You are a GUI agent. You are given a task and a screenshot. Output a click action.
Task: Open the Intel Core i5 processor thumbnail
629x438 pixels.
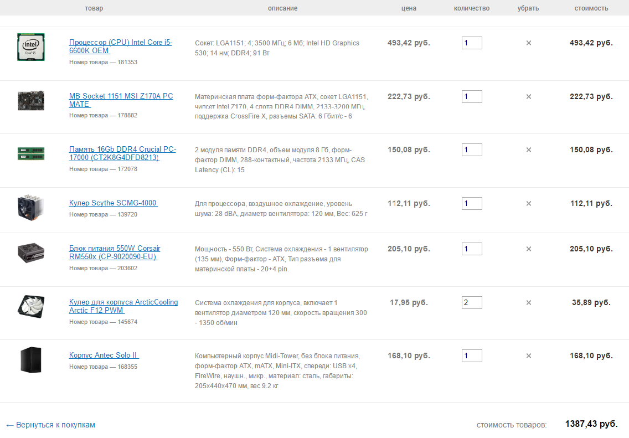pyautogui.click(x=31, y=47)
